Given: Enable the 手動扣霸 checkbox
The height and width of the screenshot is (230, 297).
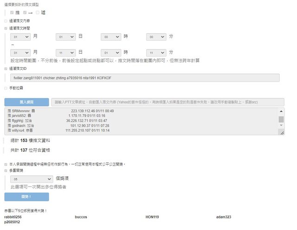Looking at the screenshot, I should point(6,87).
